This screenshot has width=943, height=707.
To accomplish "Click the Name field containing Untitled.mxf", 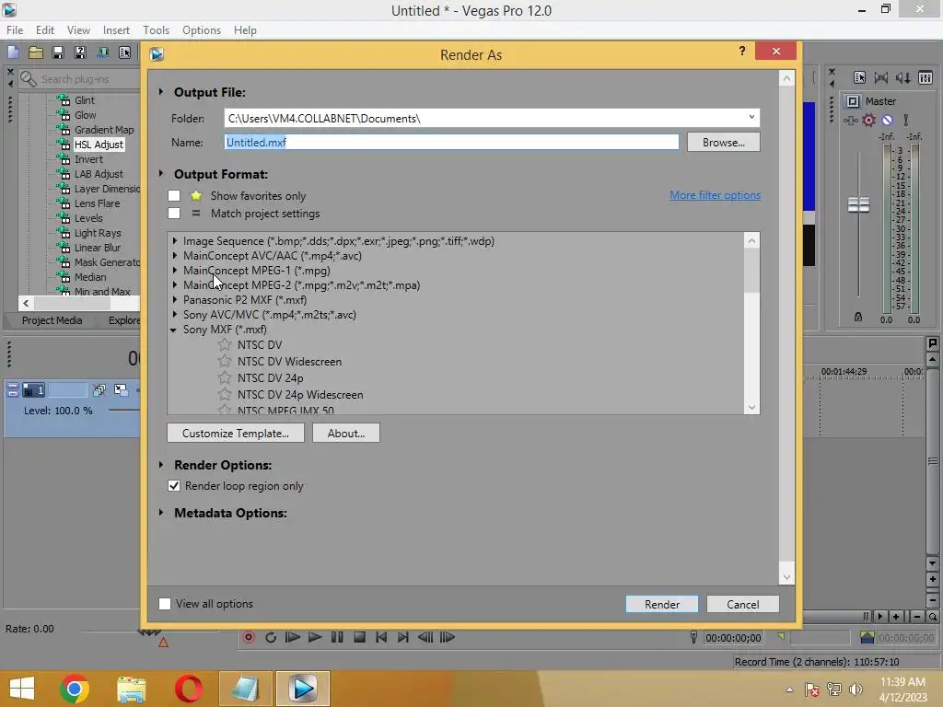I will (x=451, y=142).
